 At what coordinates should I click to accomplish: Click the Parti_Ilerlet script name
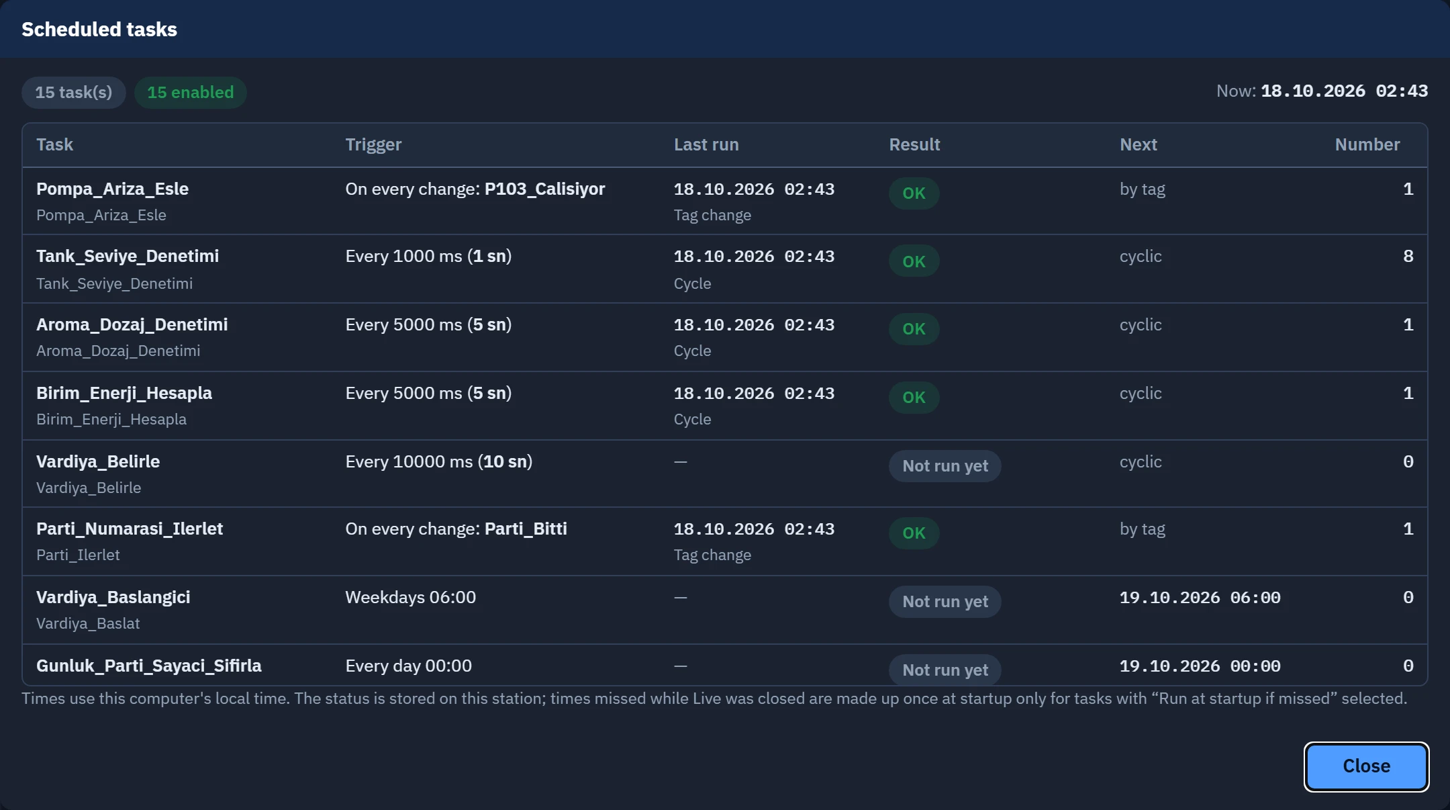(78, 555)
